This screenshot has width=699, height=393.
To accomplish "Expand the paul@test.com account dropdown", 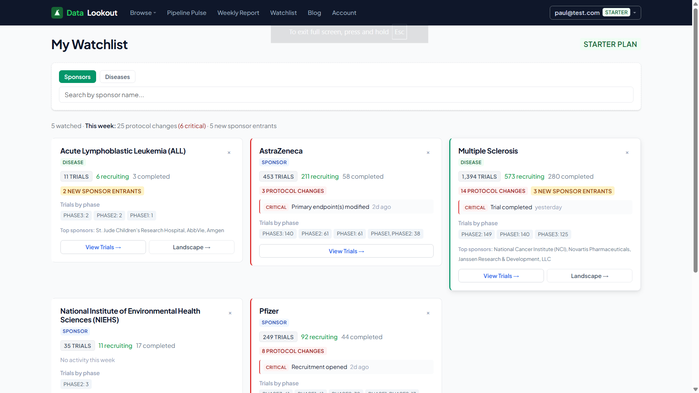I will click(x=595, y=13).
